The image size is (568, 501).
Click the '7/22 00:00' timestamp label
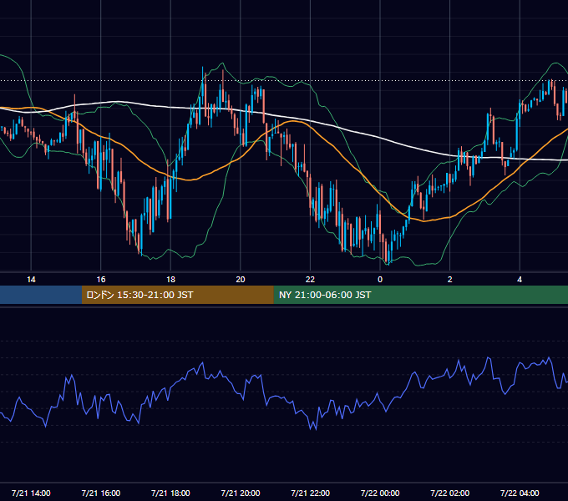380,493
